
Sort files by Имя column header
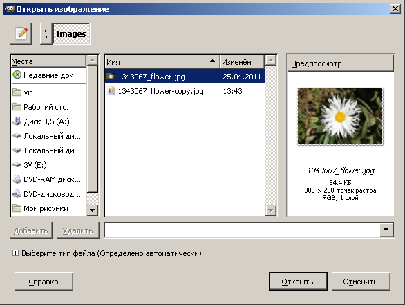click(162, 61)
